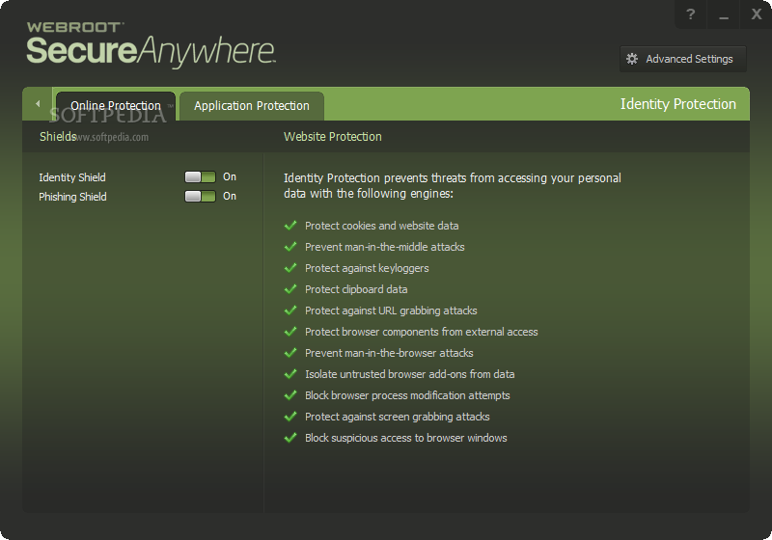772x540 pixels.
Task: Click 'Protect clipboard data' text
Action: tap(356, 289)
